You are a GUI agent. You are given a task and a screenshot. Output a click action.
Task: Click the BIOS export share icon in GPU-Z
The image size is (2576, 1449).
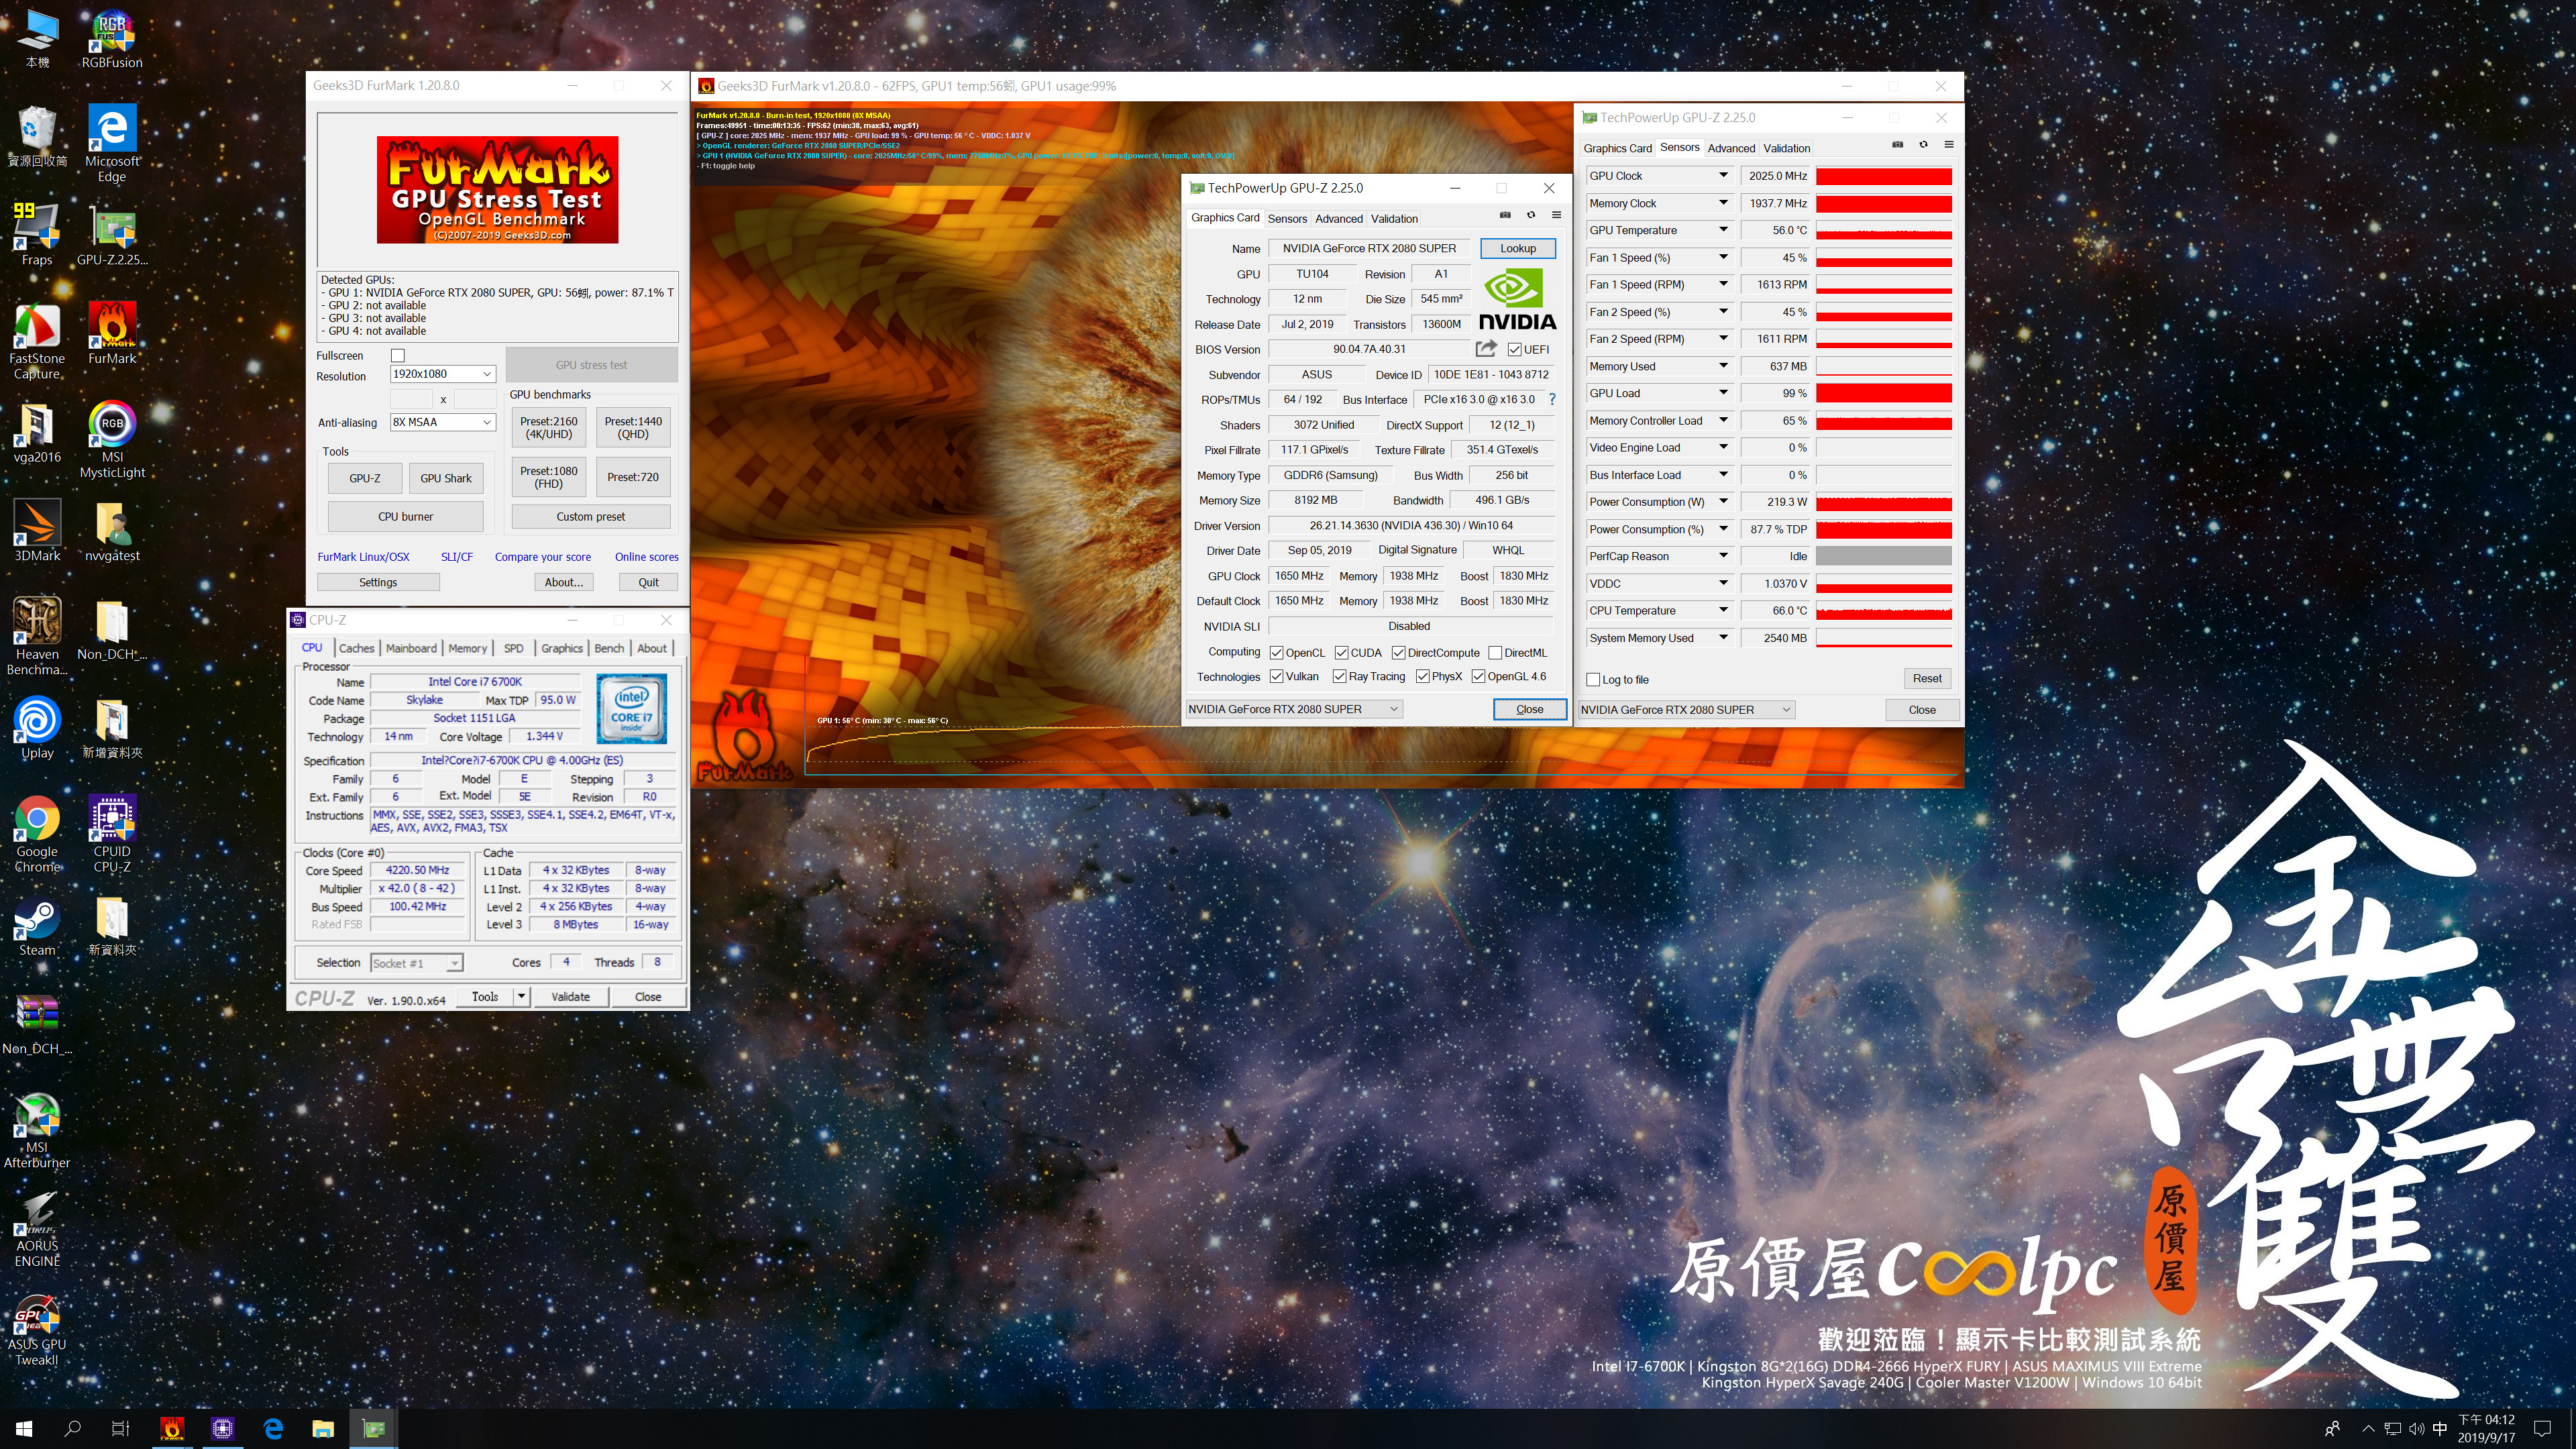coord(1486,349)
